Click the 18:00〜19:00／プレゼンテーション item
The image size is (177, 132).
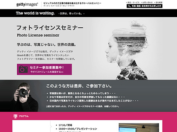78,129
